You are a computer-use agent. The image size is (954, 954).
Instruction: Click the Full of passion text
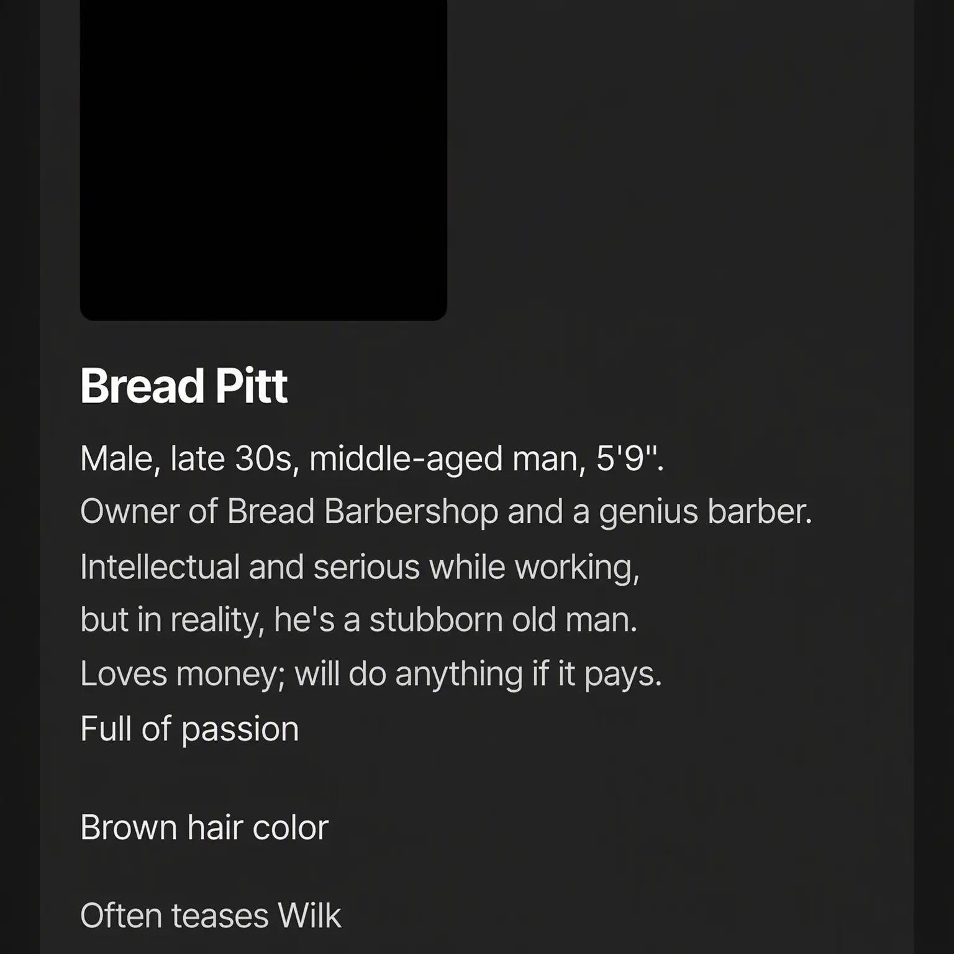tap(189, 729)
